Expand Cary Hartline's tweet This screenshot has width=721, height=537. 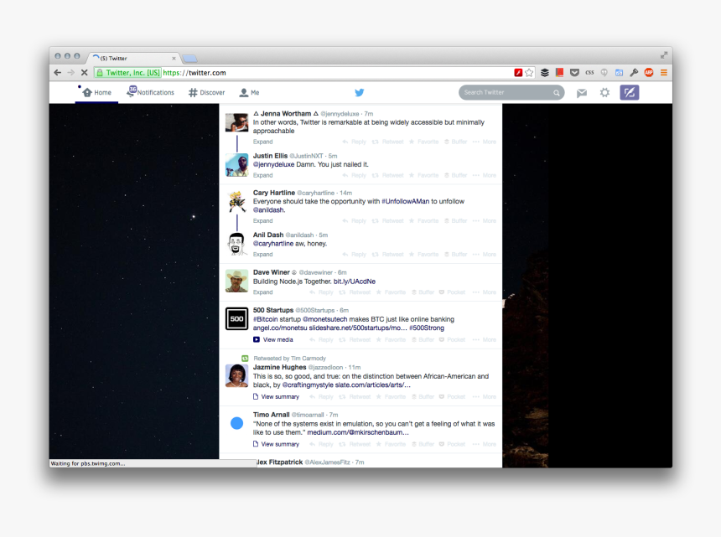[262, 221]
